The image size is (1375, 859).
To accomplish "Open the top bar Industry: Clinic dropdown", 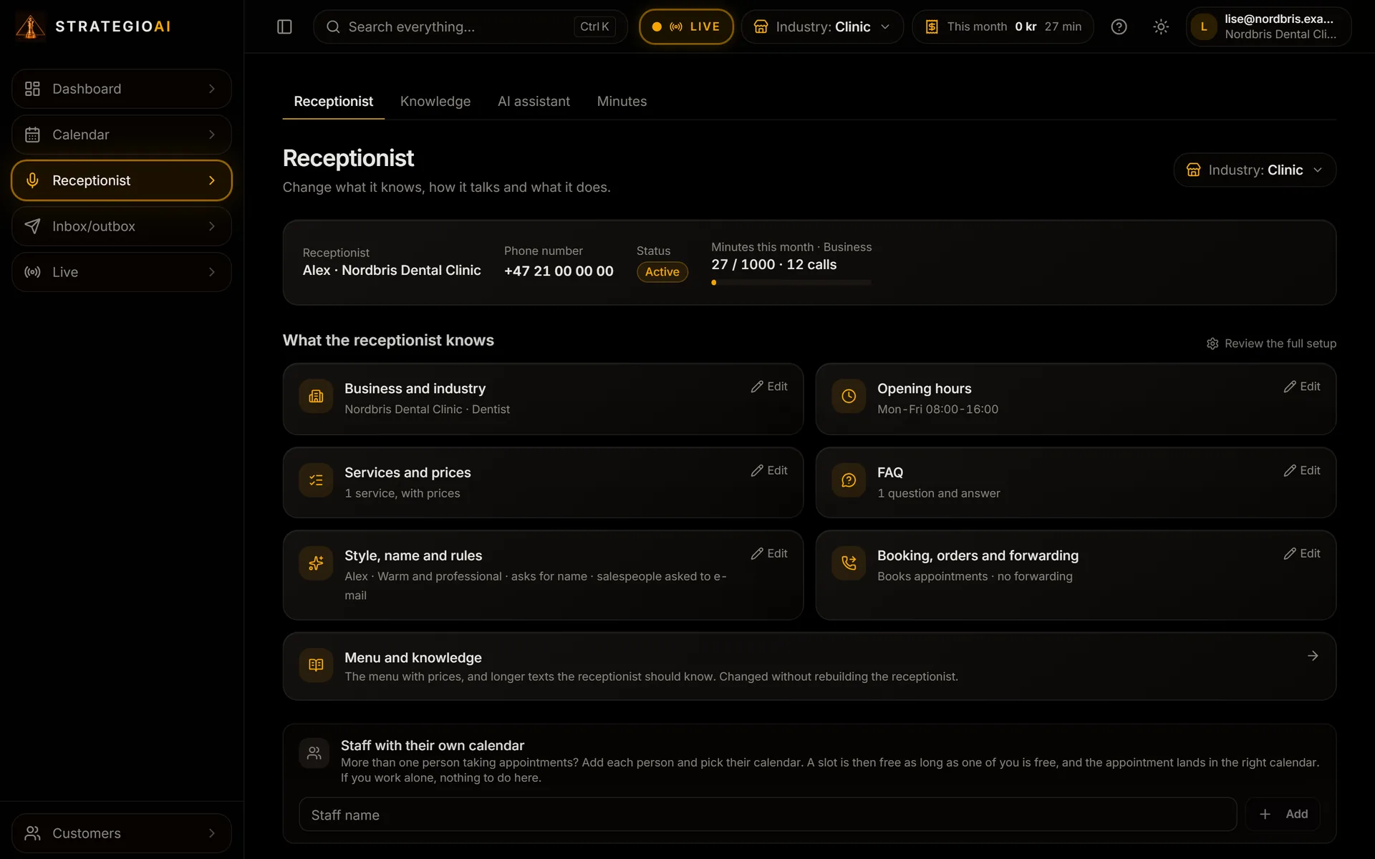I will [822, 26].
